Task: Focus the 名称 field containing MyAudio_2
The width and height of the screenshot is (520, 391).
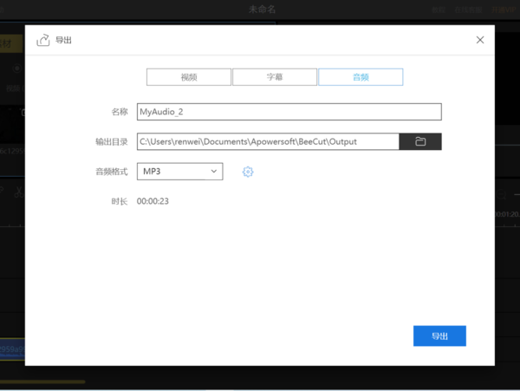Action: [x=289, y=112]
